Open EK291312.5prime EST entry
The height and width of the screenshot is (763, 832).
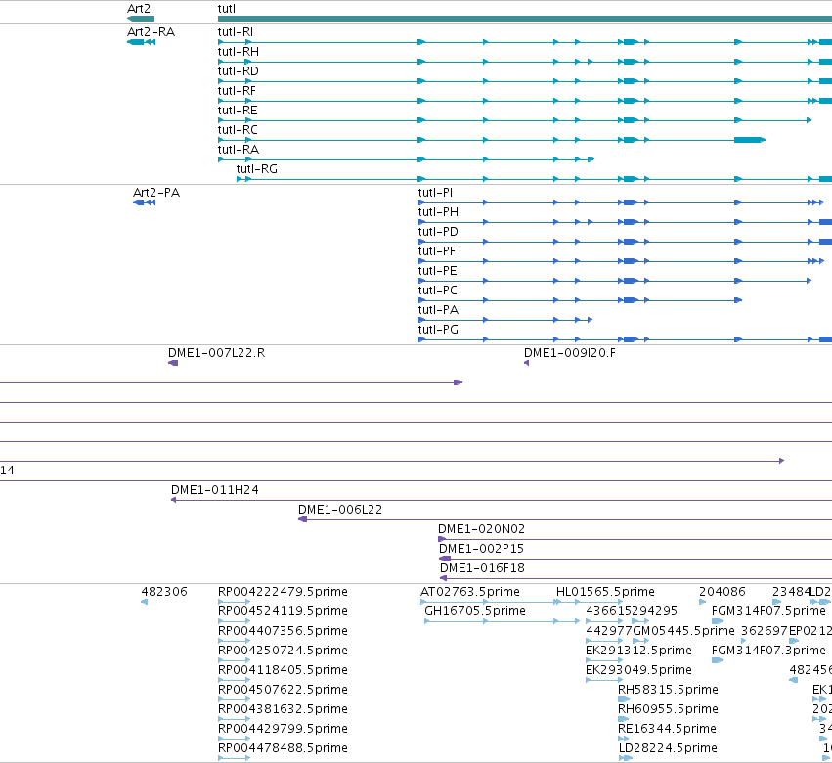point(638,651)
